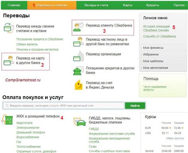Click the EUR buy rate 69.64
The width and height of the screenshot is (188, 153).
[x=165, y=128]
